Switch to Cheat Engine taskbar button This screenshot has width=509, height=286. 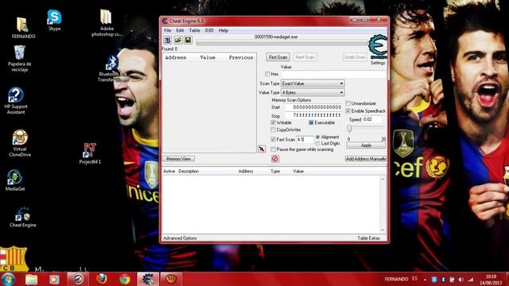tap(148, 279)
